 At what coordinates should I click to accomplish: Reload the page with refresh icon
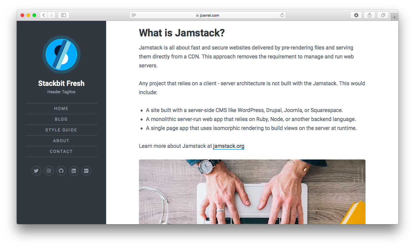pyautogui.click(x=282, y=15)
